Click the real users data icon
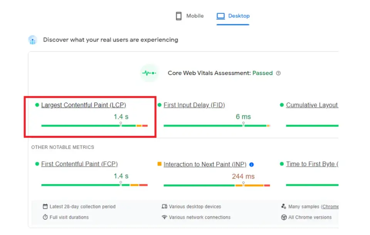The image size is (370, 235). [32, 40]
